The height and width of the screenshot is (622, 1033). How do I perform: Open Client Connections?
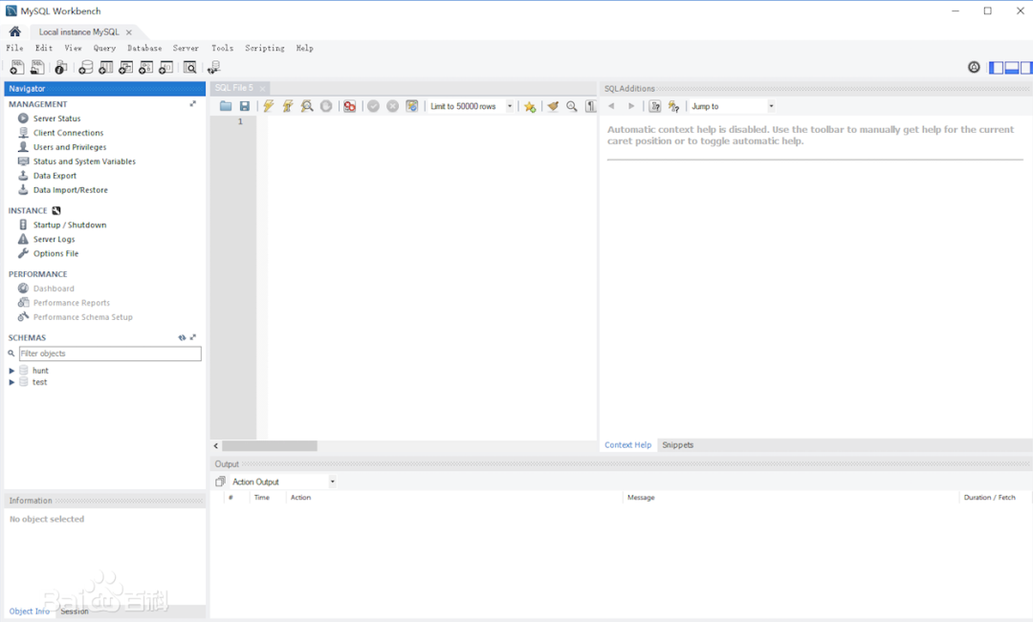(x=69, y=133)
